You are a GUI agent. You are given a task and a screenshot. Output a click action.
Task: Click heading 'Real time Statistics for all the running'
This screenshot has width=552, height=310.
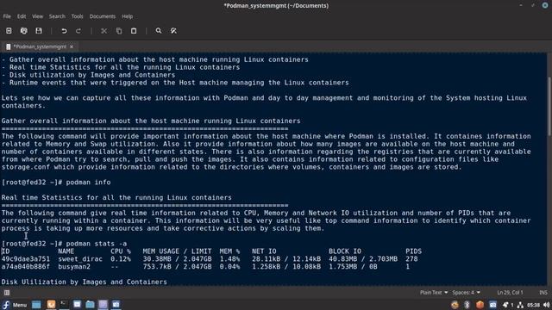(x=116, y=198)
